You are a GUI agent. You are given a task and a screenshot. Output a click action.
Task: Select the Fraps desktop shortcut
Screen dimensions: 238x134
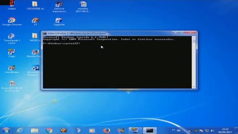point(12,53)
